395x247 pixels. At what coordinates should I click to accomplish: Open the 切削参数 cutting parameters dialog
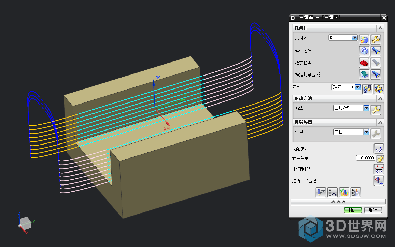pyautogui.click(x=379, y=149)
